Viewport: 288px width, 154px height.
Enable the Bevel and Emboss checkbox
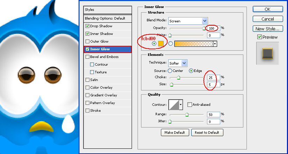coord(87,57)
